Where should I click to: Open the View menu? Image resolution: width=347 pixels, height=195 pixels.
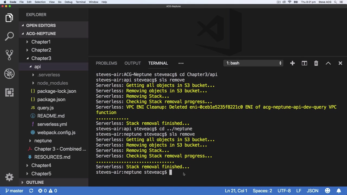pos(52,2)
